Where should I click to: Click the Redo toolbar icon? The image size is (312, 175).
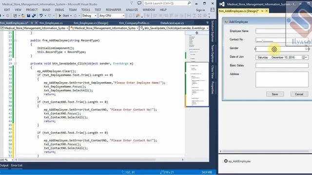click(x=49, y=16)
